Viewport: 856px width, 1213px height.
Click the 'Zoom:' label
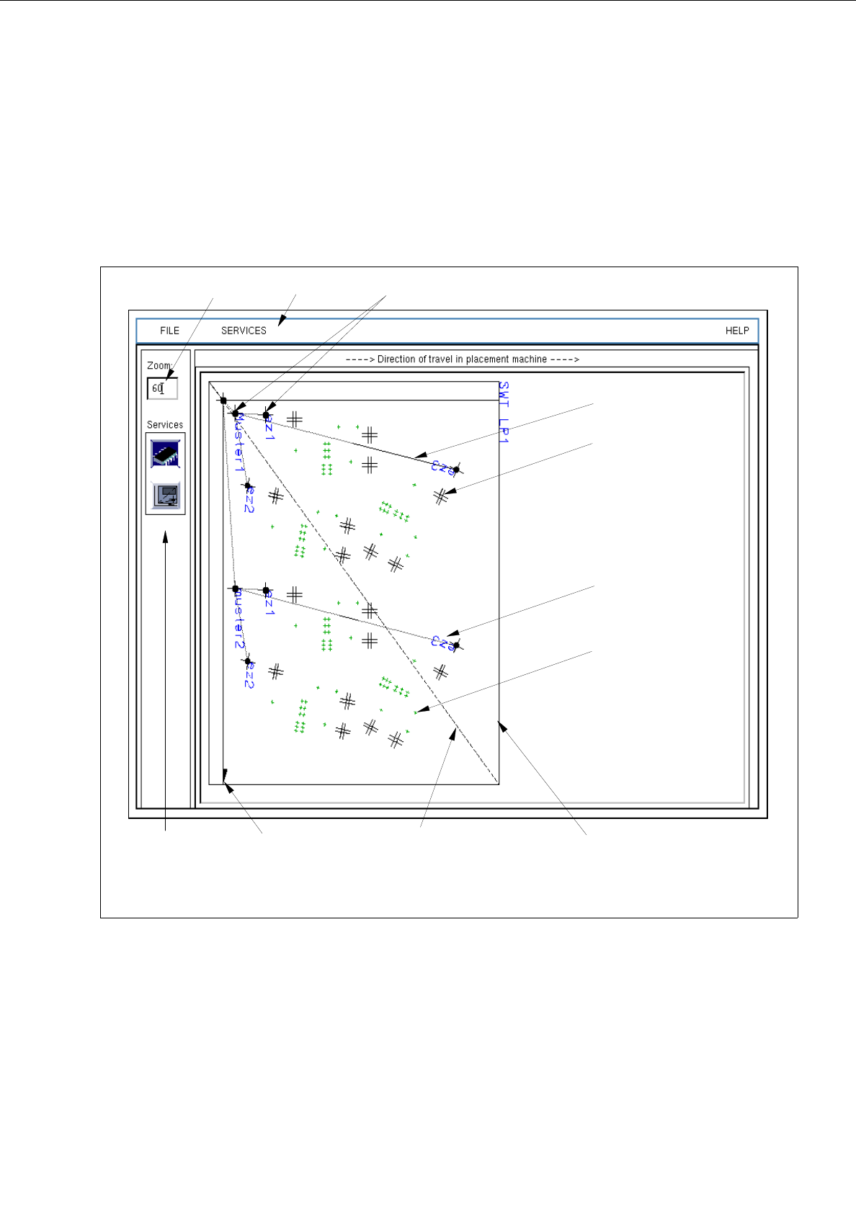pyautogui.click(x=159, y=366)
